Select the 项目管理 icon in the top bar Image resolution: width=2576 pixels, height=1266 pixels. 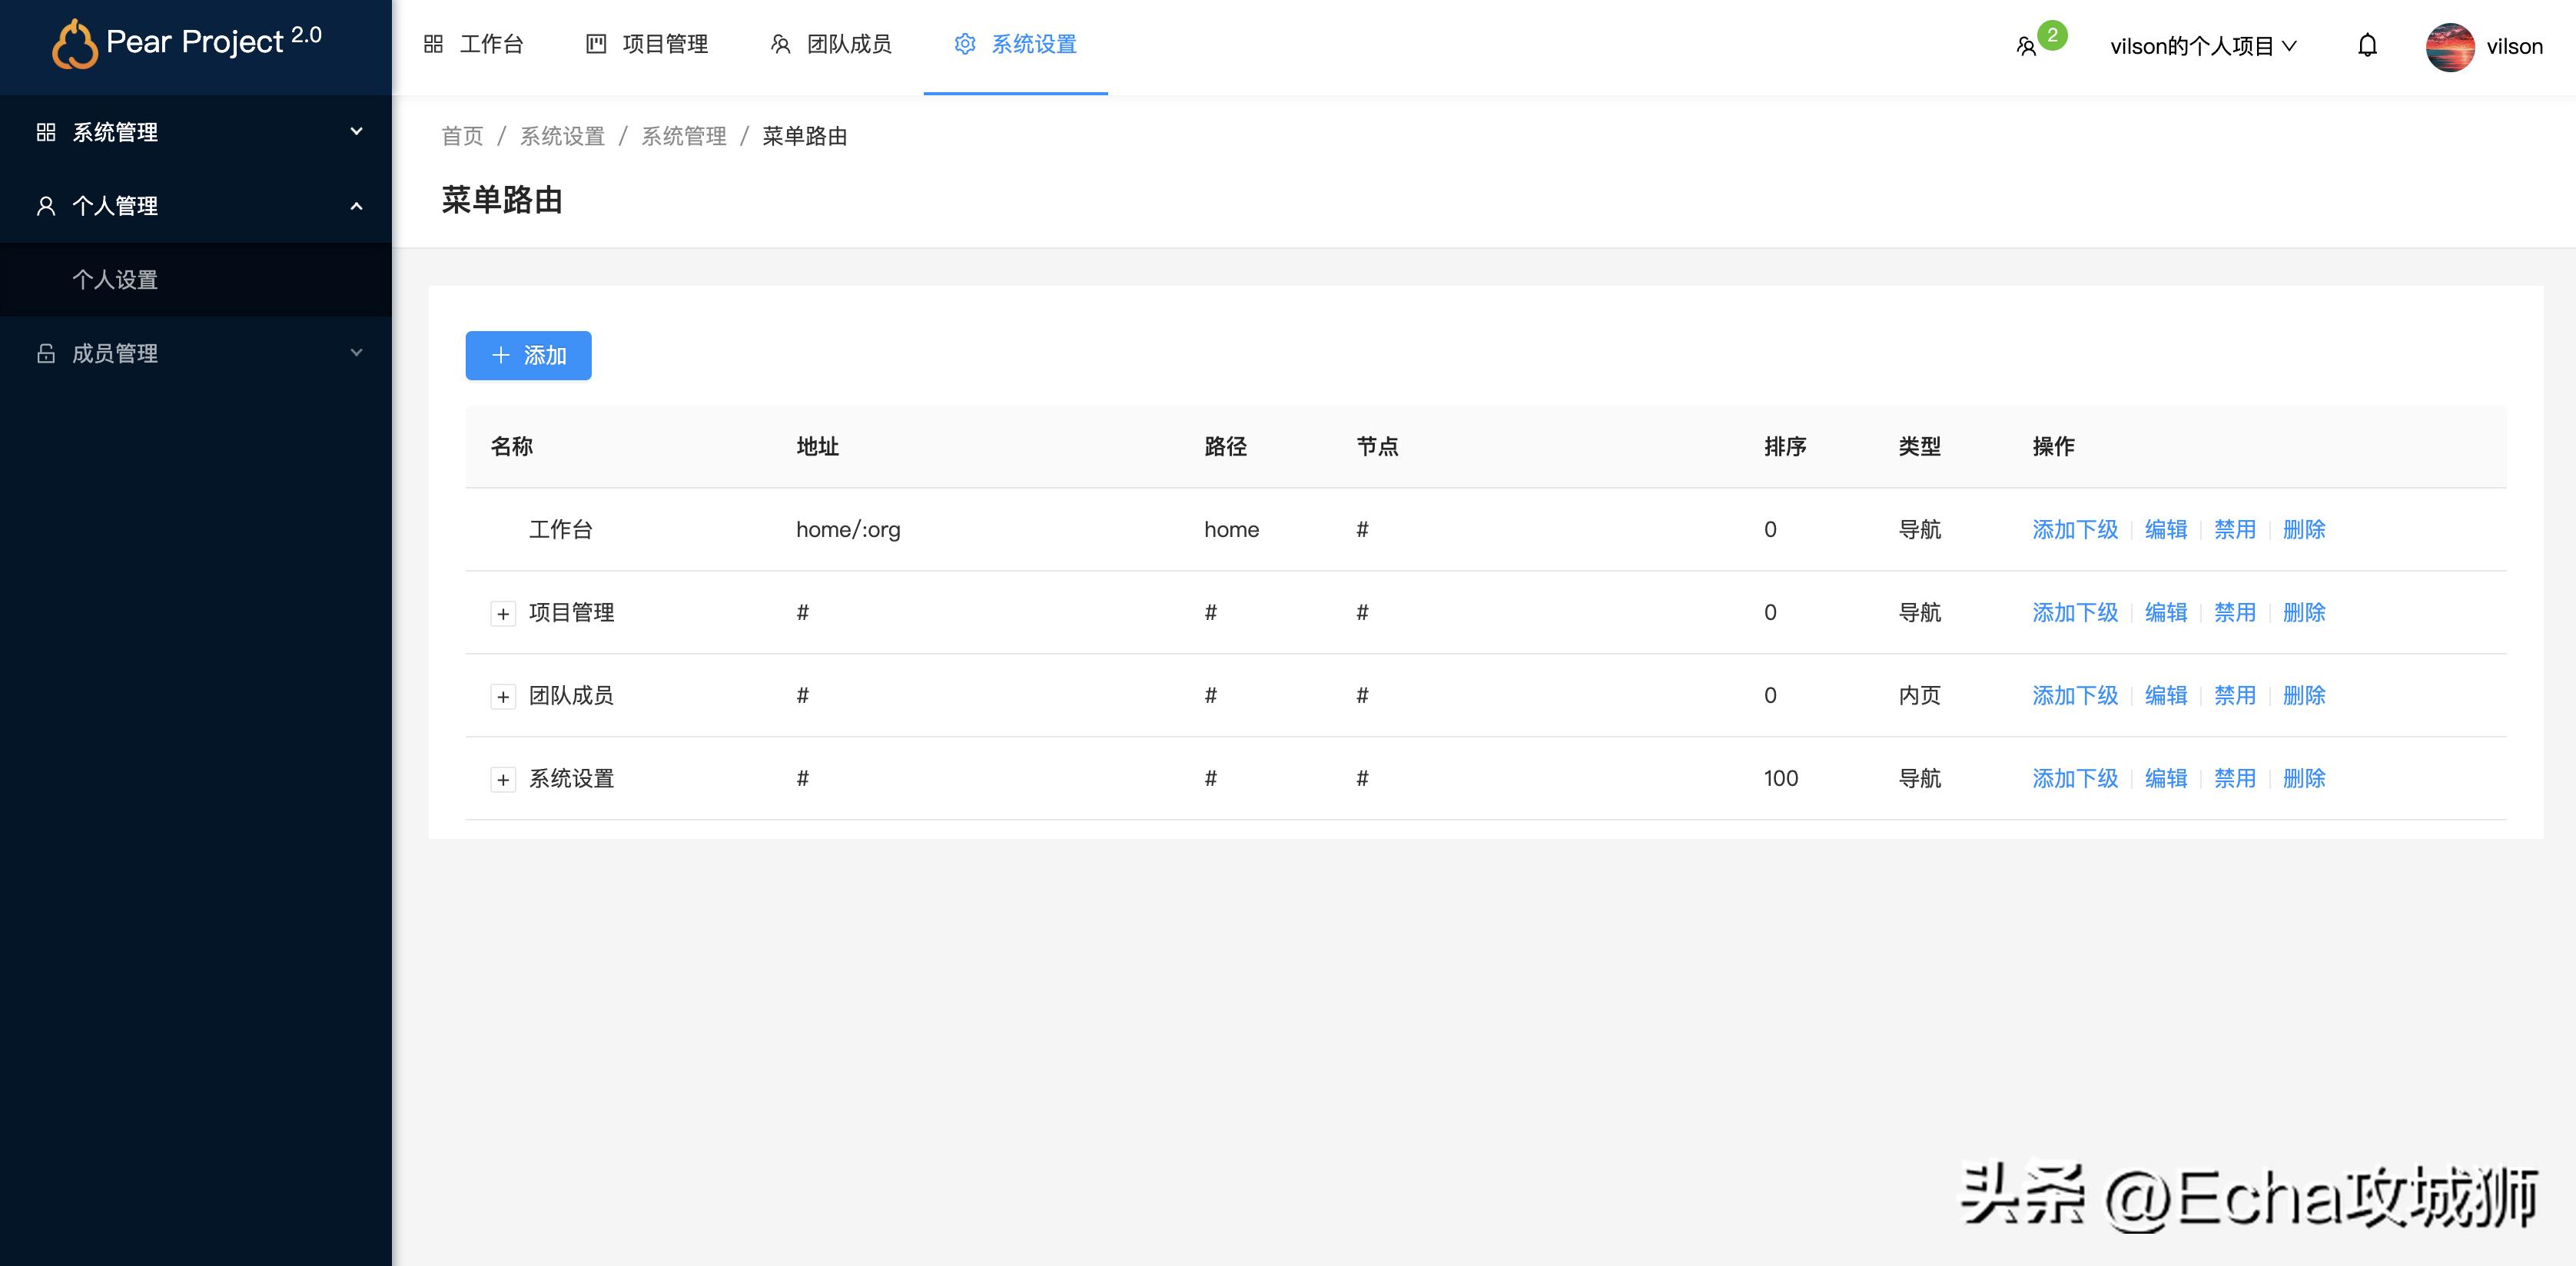[x=596, y=44]
